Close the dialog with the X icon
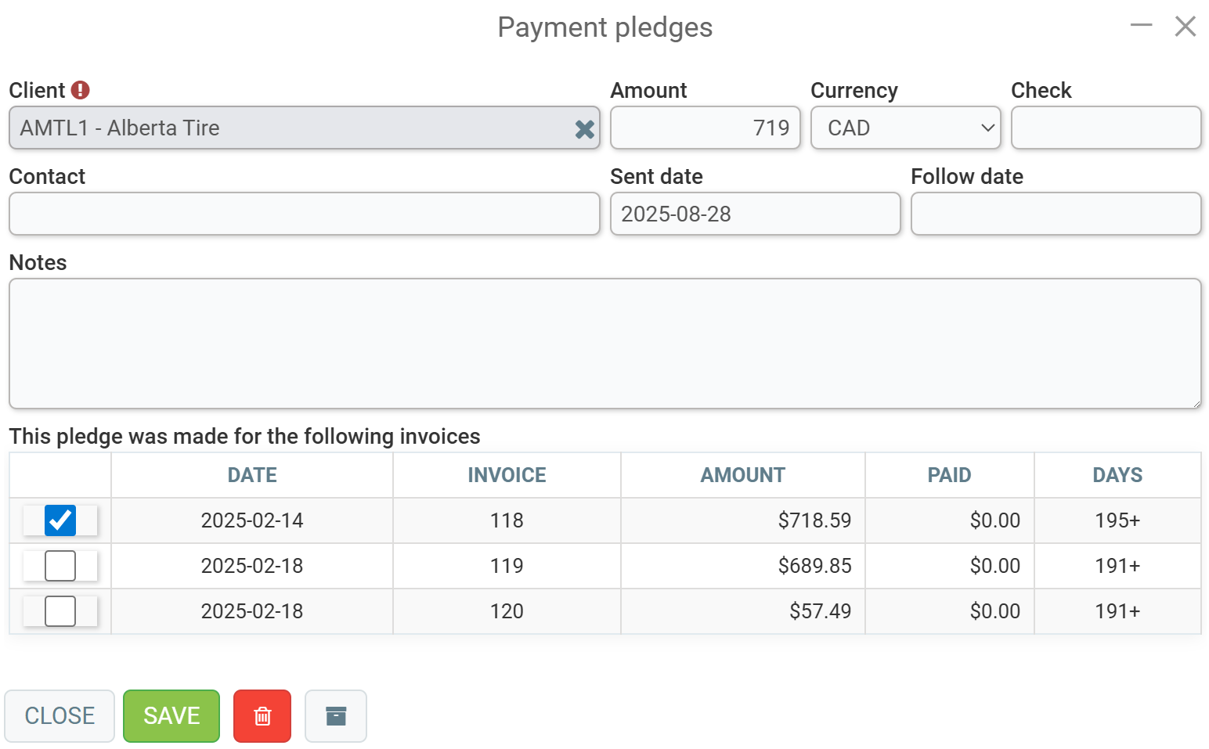Image resolution: width=1209 pixels, height=749 pixels. 1185,26
